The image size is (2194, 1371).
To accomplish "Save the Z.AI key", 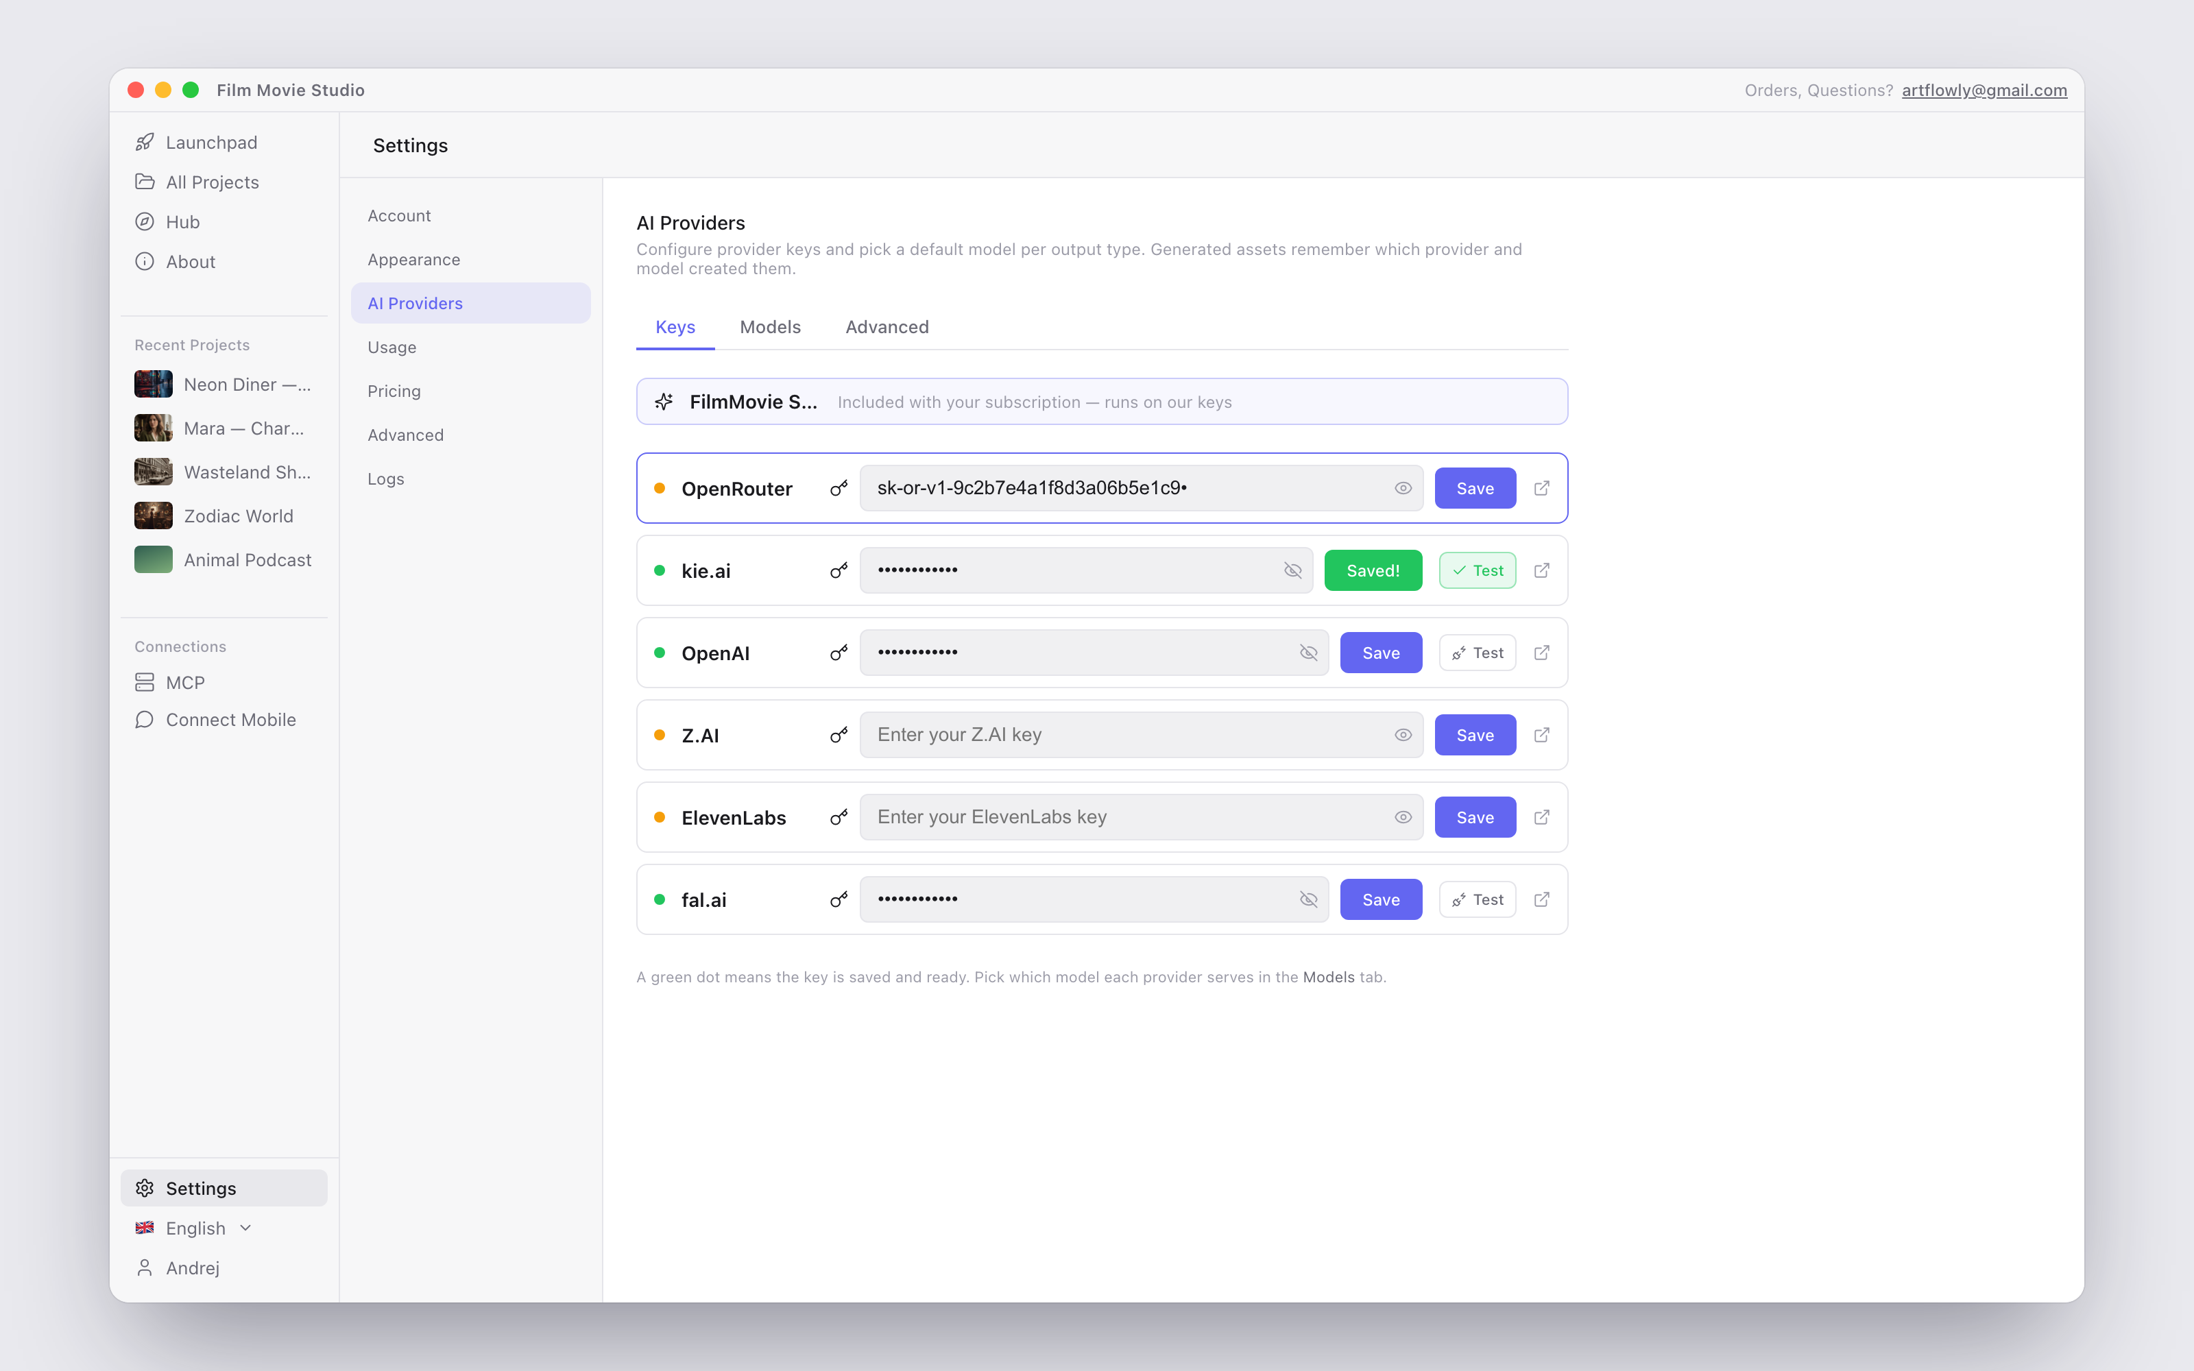I will coord(1475,734).
